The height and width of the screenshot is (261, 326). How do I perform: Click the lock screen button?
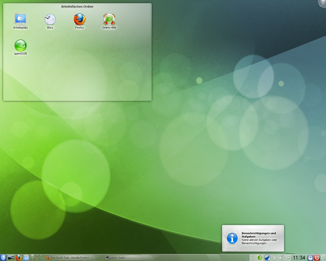click(310, 258)
